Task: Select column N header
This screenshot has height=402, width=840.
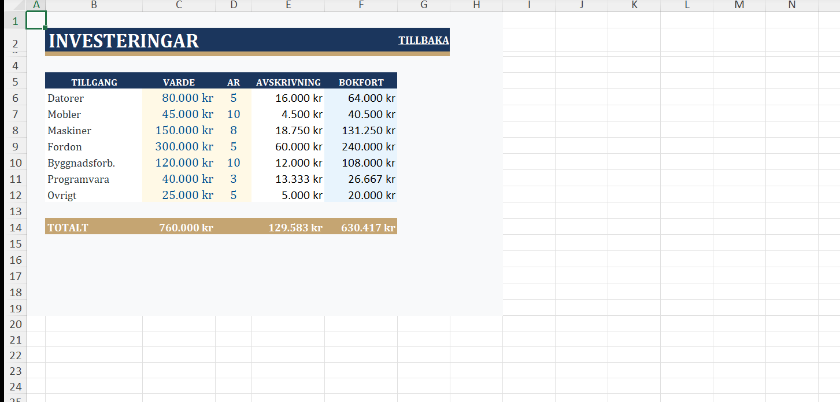Action: coord(791,5)
